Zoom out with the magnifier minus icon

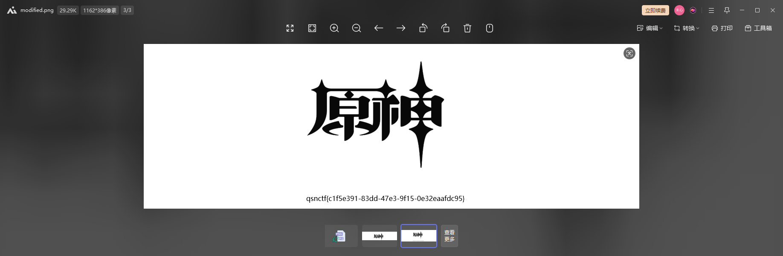[357, 28]
